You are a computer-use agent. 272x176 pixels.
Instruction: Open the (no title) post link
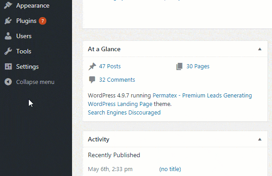pos(170,169)
